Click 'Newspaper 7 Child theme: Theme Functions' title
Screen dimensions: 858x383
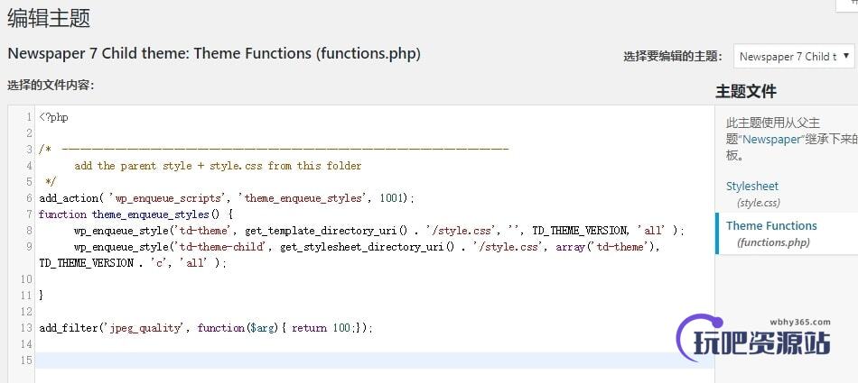(x=214, y=54)
